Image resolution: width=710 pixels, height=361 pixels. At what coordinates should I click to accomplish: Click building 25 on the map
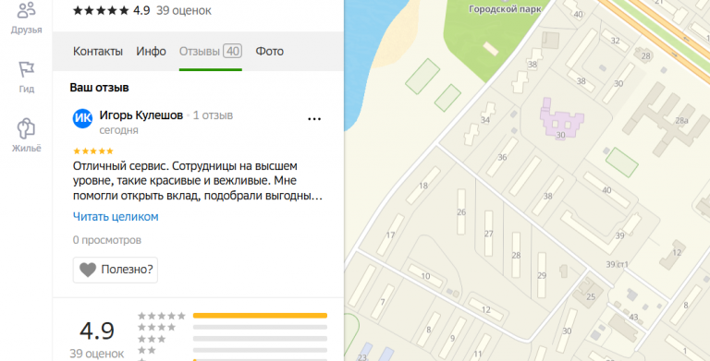588,293
